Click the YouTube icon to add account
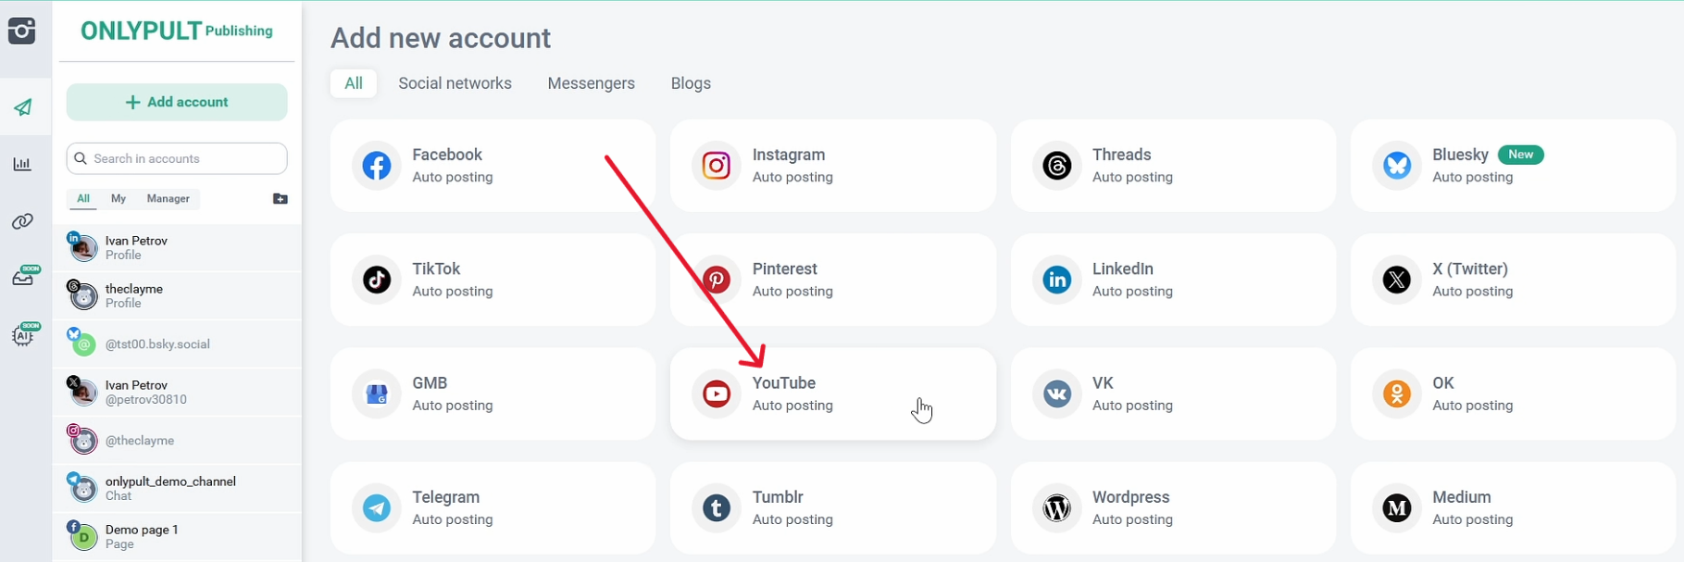Image resolution: width=1684 pixels, height=562 pixels. (716, 393)
